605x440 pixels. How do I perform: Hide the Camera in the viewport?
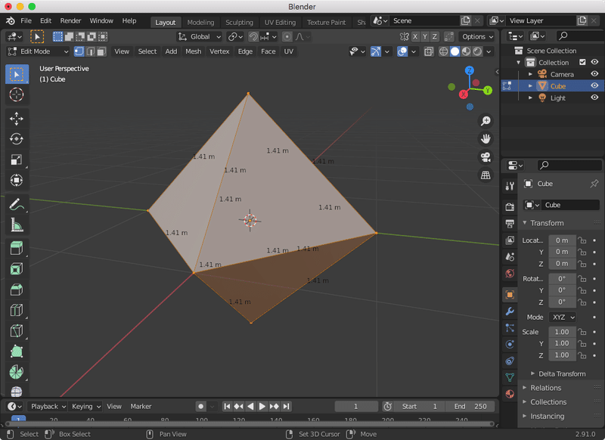(594, 73)
